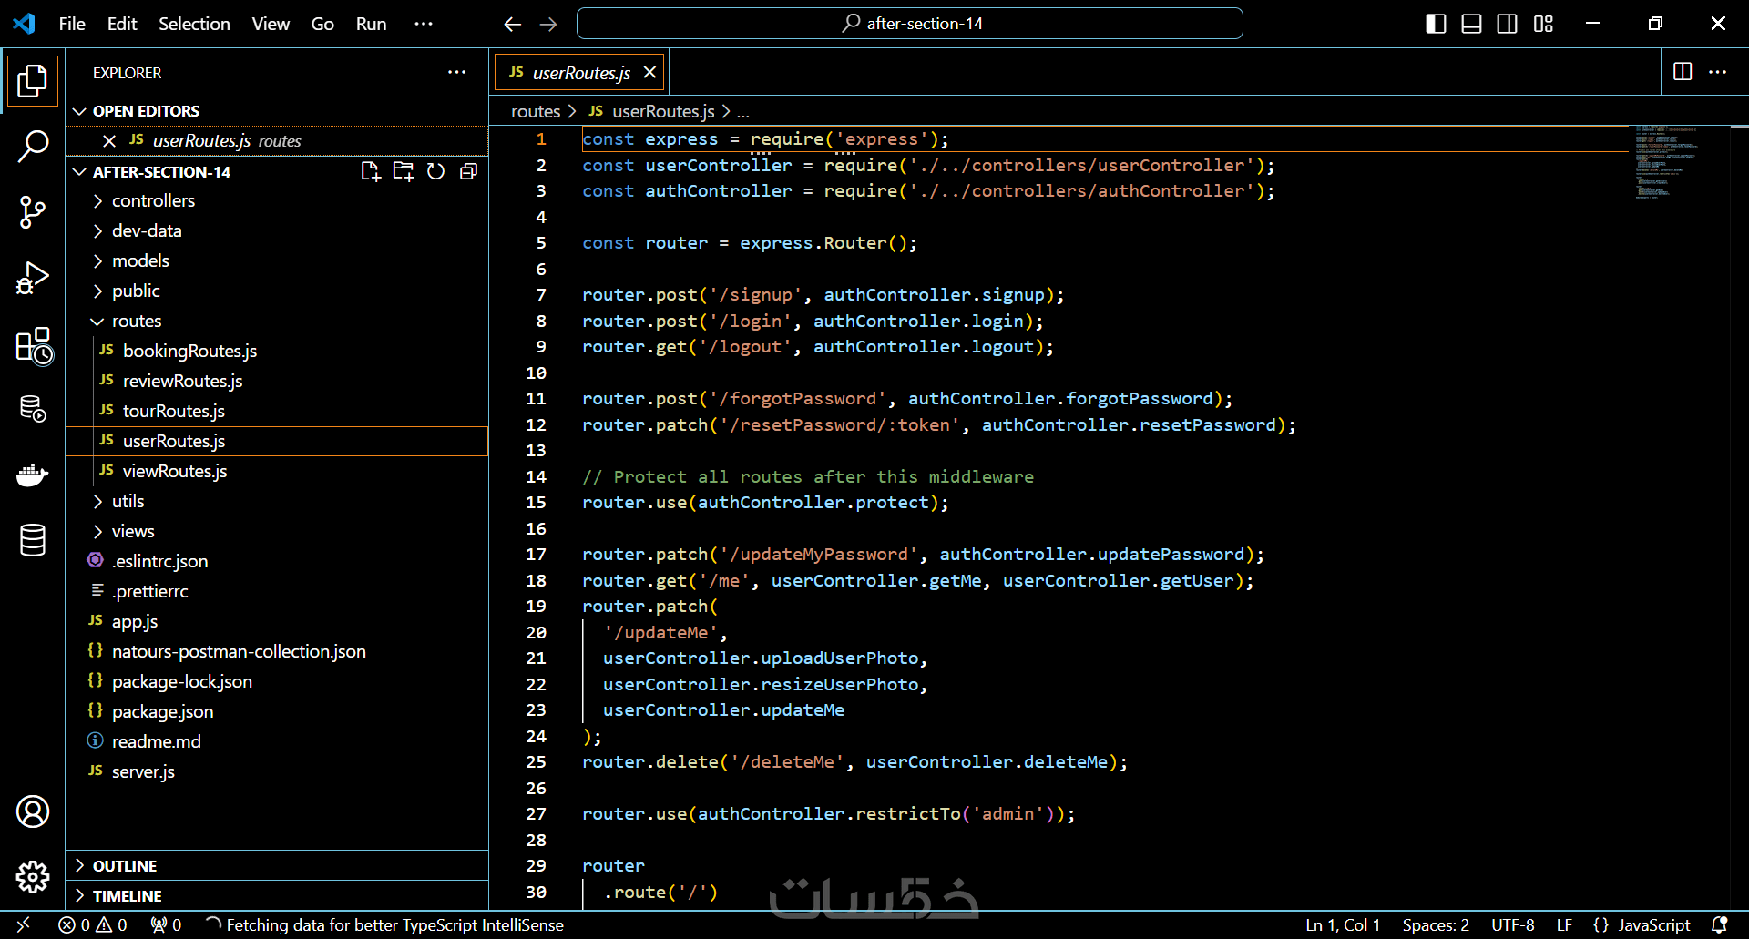This screenshot has height=939, width=1749.
Task: Open the Search view in activity bar
Action: pyautogui.click(x=33, y=146)
